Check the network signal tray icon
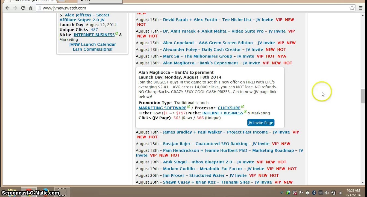The height and width of the screenshot is (197, 367). coord(340,193)
